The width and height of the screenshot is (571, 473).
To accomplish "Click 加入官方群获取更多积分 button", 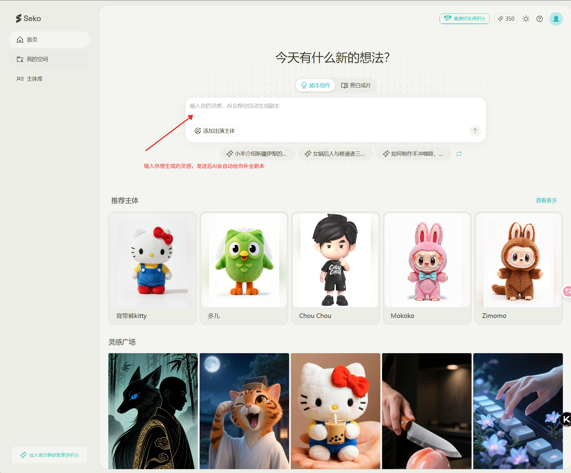I will [x=49, y=455].
